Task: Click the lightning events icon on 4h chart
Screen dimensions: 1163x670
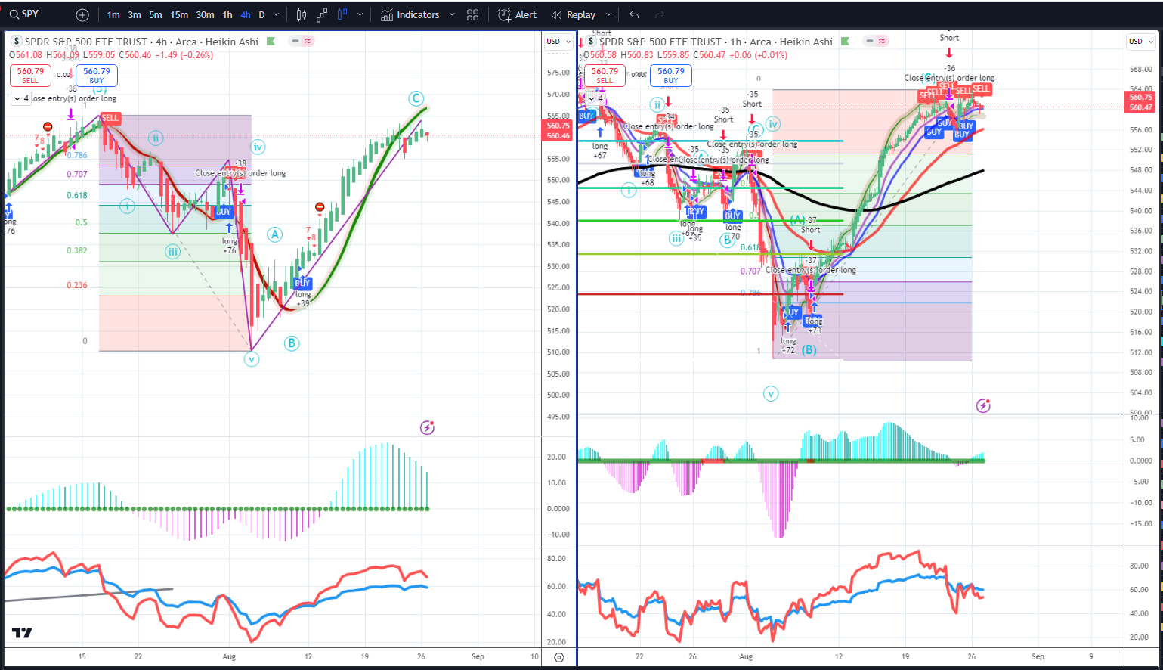Action: [x=427, y=428]
